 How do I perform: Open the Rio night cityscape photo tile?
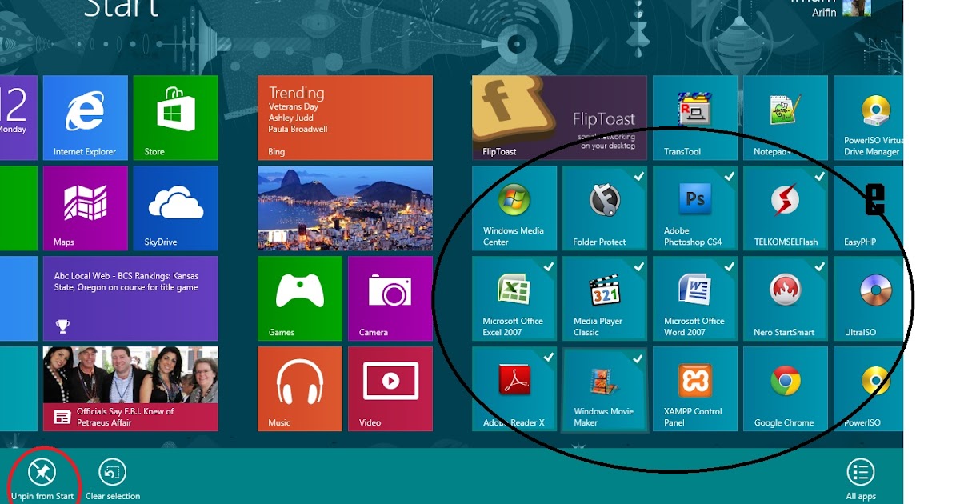click(345, 208)
